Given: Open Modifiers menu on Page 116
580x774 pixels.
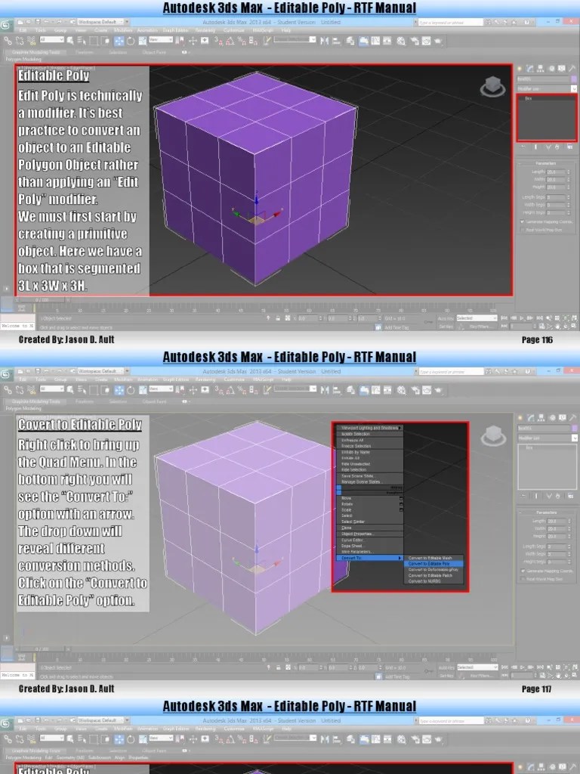Looking at the screenshot, I should point(123,30).
